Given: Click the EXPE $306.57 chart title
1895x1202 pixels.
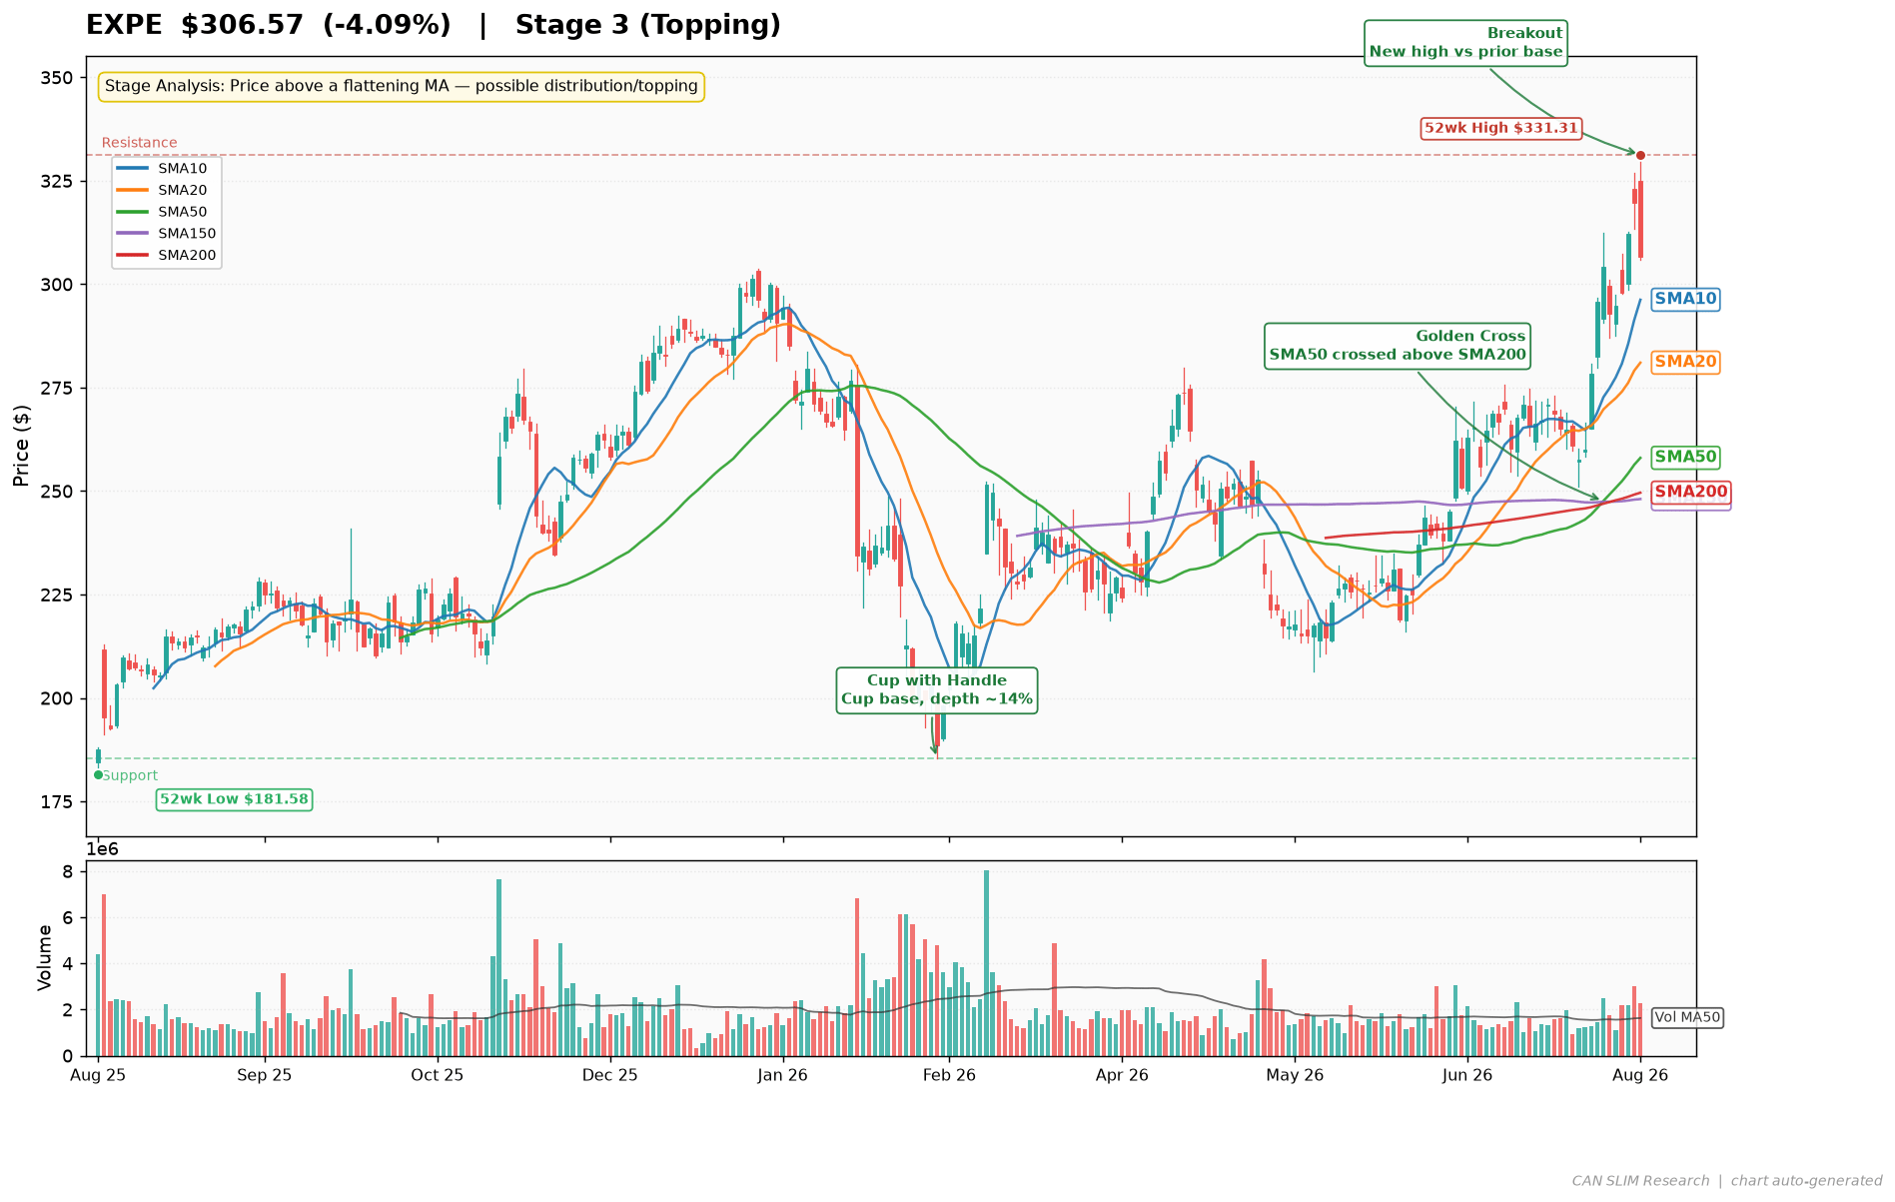Looking at the screenshot, I should coord(434,25).
